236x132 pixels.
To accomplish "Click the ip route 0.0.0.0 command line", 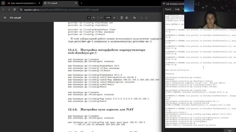I will coord(108,99).
